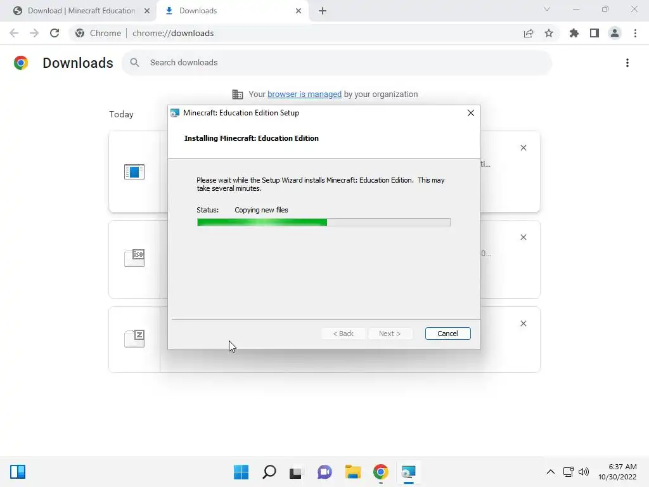
Task: Open Task View from the taskbar
Action: [296, 472]
